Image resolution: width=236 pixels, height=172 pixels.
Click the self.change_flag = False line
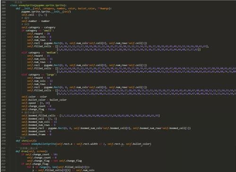point(38,109)
